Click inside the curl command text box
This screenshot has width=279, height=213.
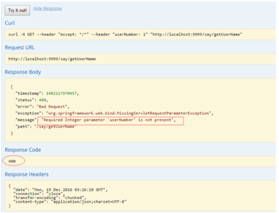point(125,35)
